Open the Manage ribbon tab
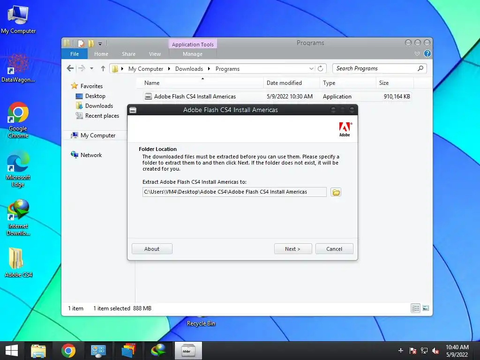Image resolution: width=480 pixels, height=360 pixels. pos(193,54)
